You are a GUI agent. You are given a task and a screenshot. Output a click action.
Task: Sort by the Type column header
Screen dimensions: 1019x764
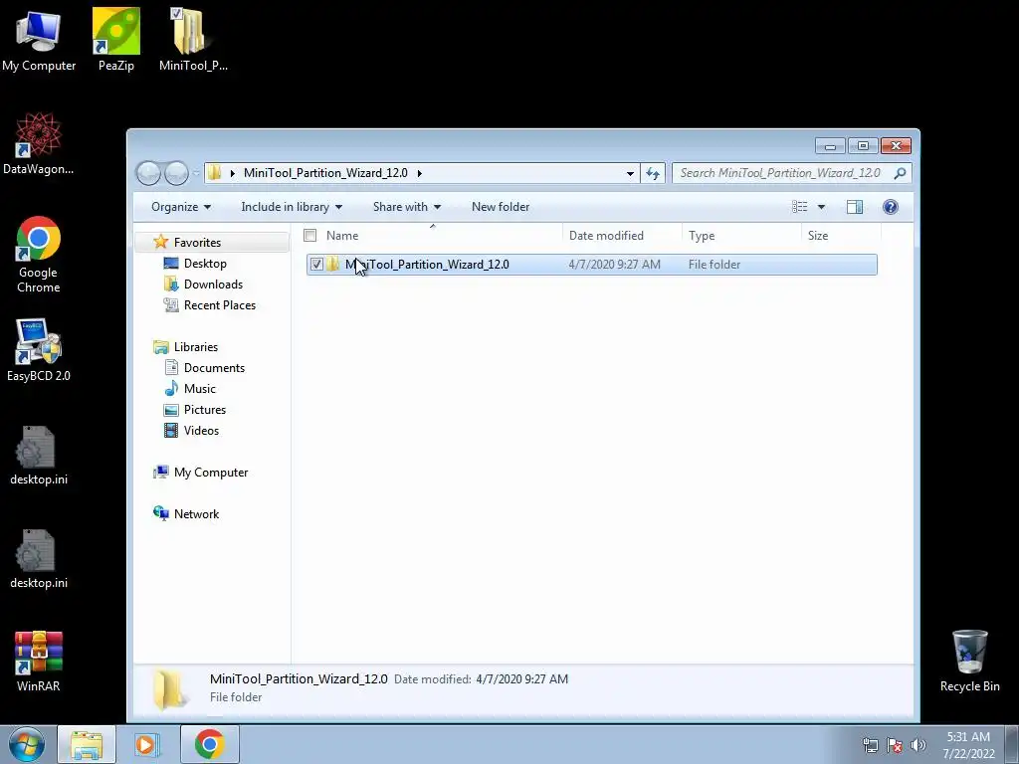coord(741,235)
